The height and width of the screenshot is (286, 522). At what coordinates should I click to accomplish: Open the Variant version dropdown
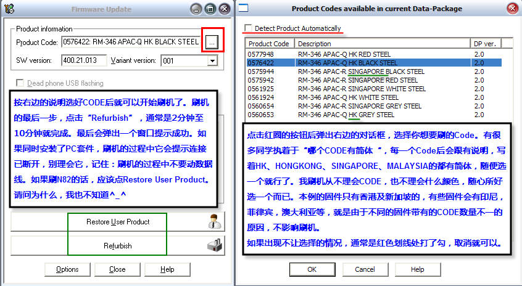coord(212,61)
